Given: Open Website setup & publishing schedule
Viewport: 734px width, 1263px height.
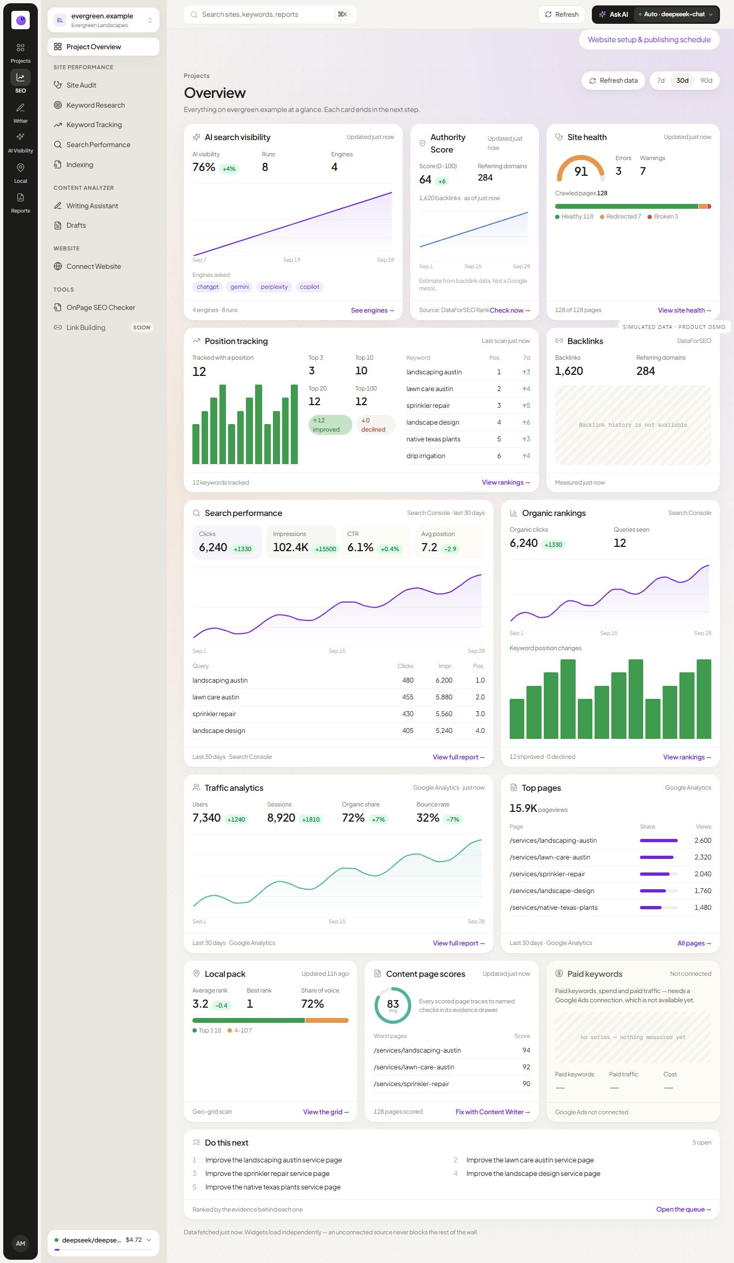Looking at the screenshot, I should 649,39.
